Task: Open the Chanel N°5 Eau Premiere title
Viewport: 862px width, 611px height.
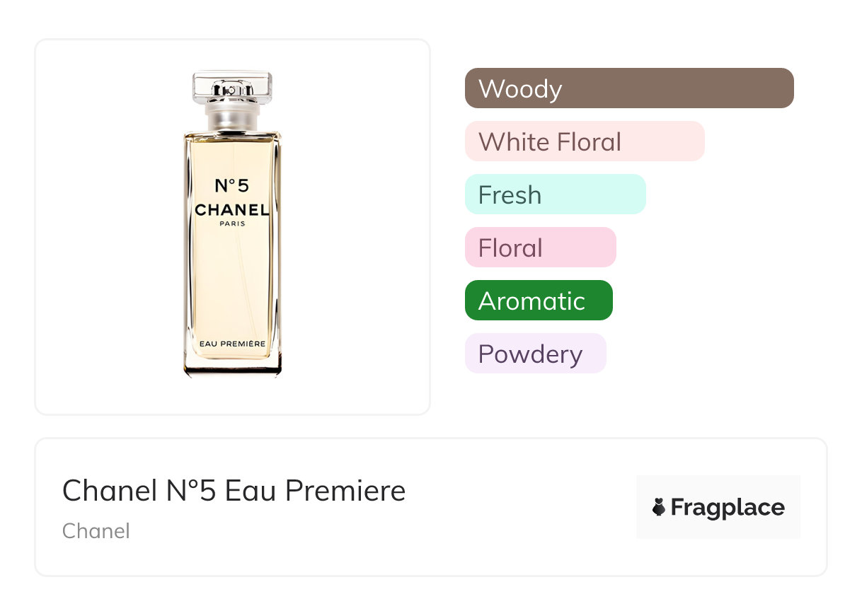Action: tap(234, 491)
